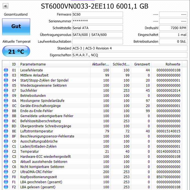Click the Übertragungsmodus SATA/600 field

[98, 35]
